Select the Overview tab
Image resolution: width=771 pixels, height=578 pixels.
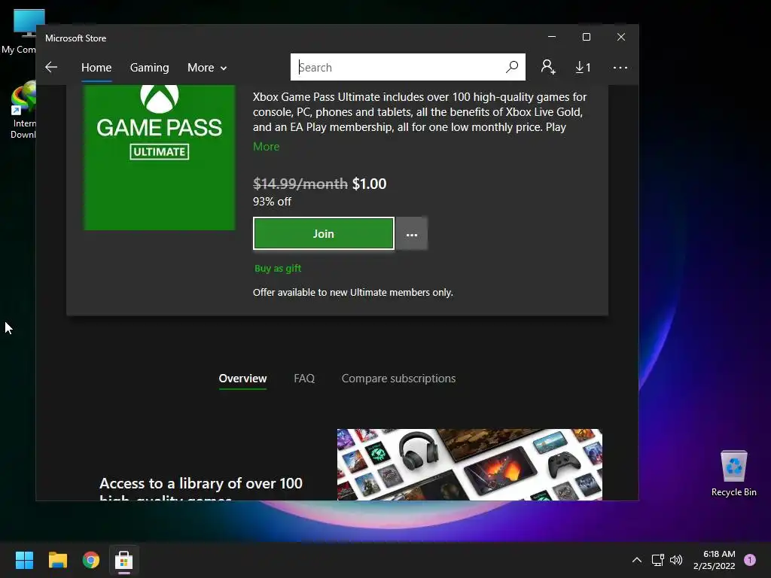tap(243, 379)
